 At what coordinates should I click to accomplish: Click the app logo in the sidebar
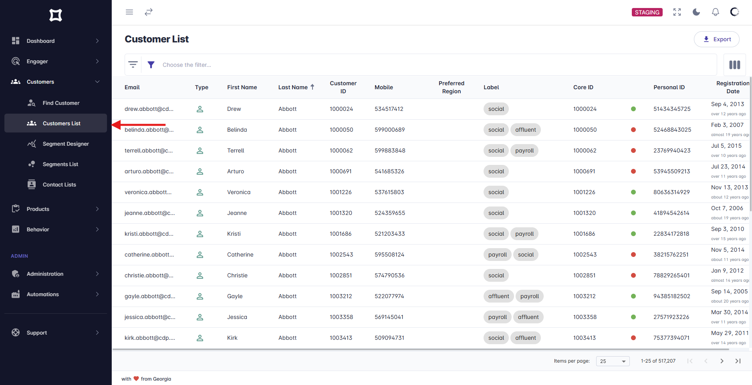tap(56, 15)
